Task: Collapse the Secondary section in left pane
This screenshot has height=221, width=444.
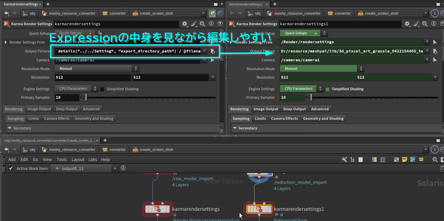Action: click(x=10, y=128)
